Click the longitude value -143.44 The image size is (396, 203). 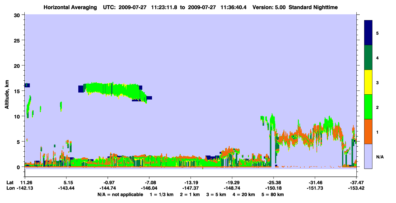(x=66, y=188)
